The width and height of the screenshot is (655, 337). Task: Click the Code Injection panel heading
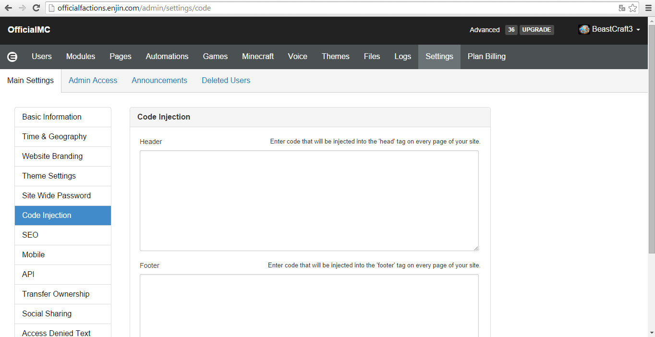(x=164, y=117)
